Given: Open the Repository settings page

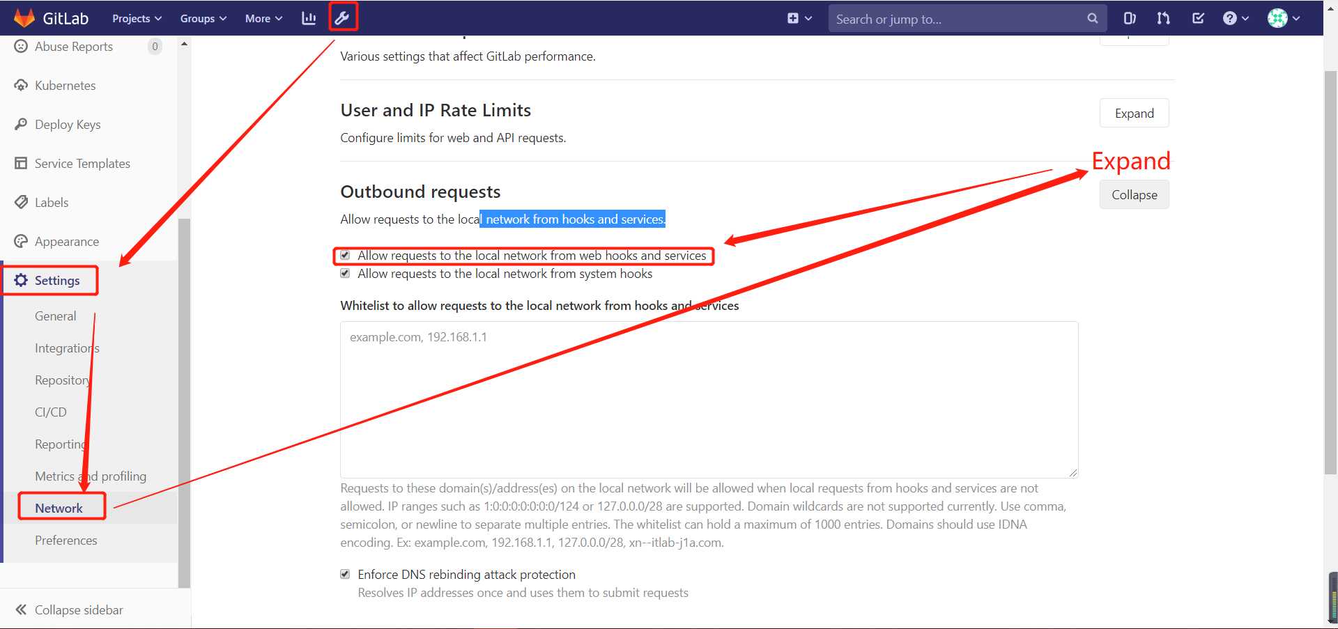Looking at the screenshot, I should [63, 380].
